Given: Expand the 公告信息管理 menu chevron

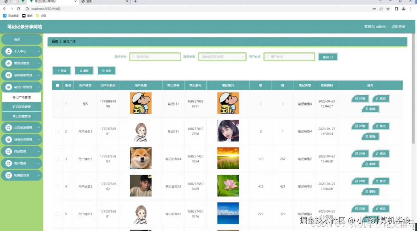Looking at the screenshot, I should (x=39, y=128).
